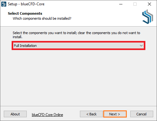Screen dimensions: 157x121
Task: Click the greyed-out maximize window icon
Action: click(x=135, y=4)
